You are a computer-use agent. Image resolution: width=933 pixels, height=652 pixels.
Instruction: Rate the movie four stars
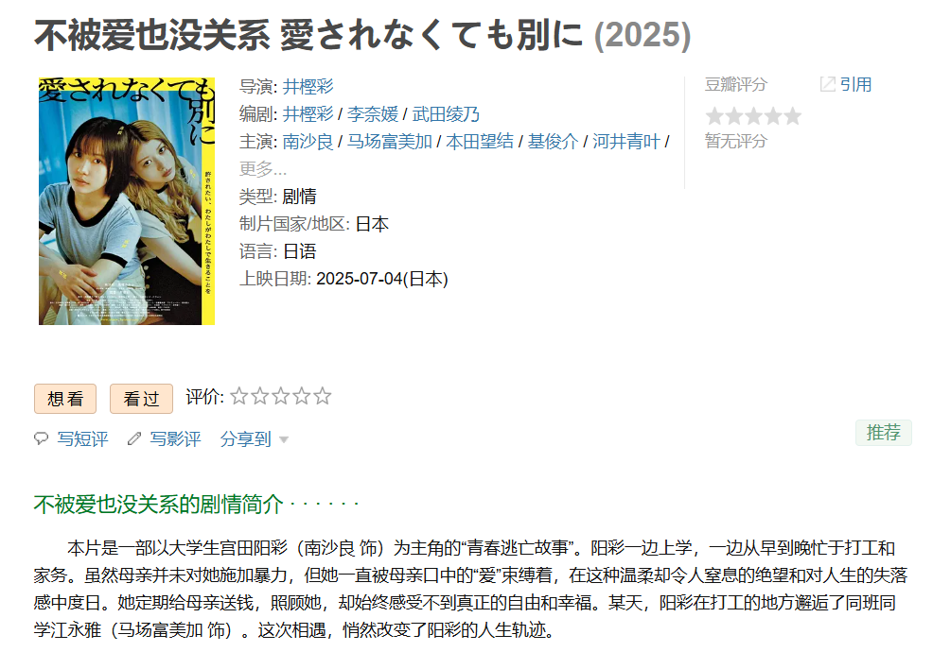pos(301,396)
